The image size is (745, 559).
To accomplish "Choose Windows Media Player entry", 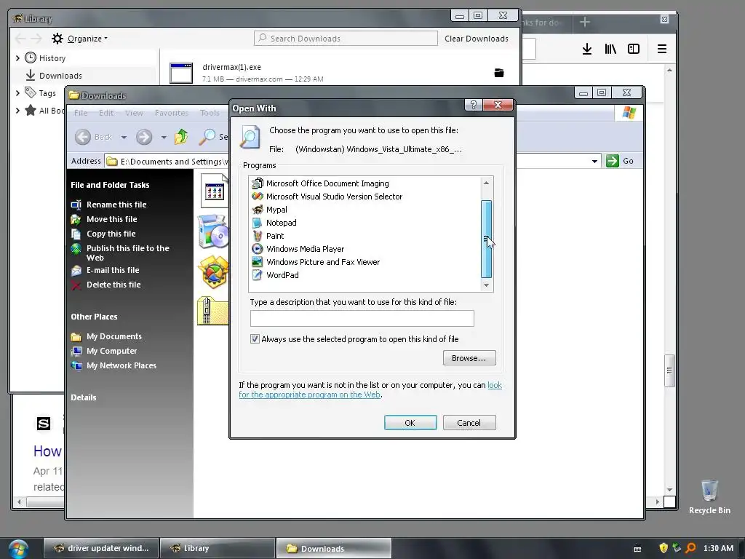I will 298,249.
